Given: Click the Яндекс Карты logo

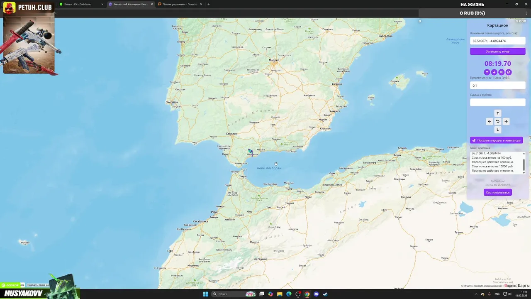Looking at the screenshot, I should click(x=516, y=286).
